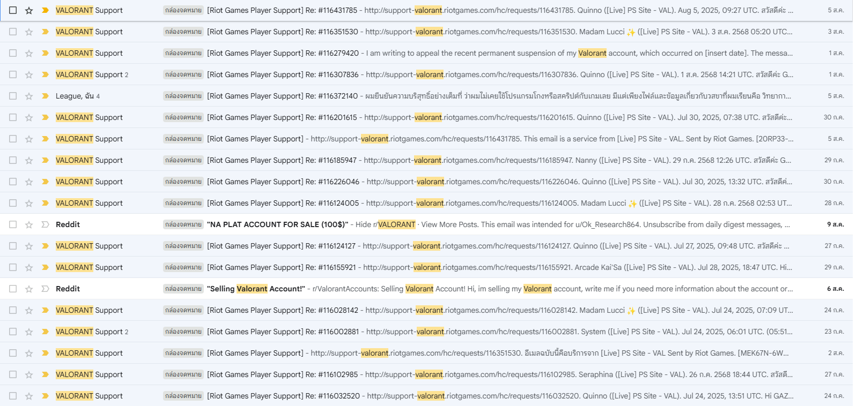Tick the checkbox for ticket #116201615
This screenshot has width=856, height=406.
(13, 117)
